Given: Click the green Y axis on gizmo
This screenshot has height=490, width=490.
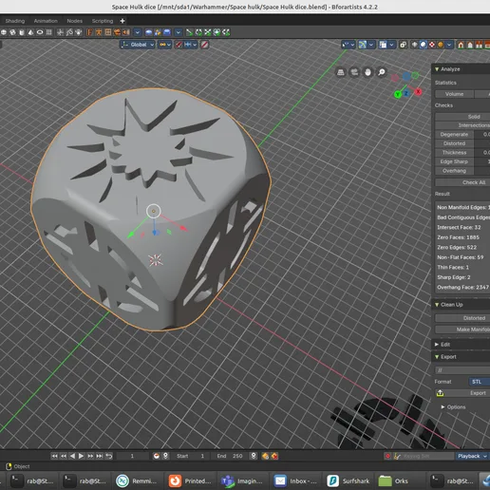Looking at the screenshot, I should pos(398,94).
